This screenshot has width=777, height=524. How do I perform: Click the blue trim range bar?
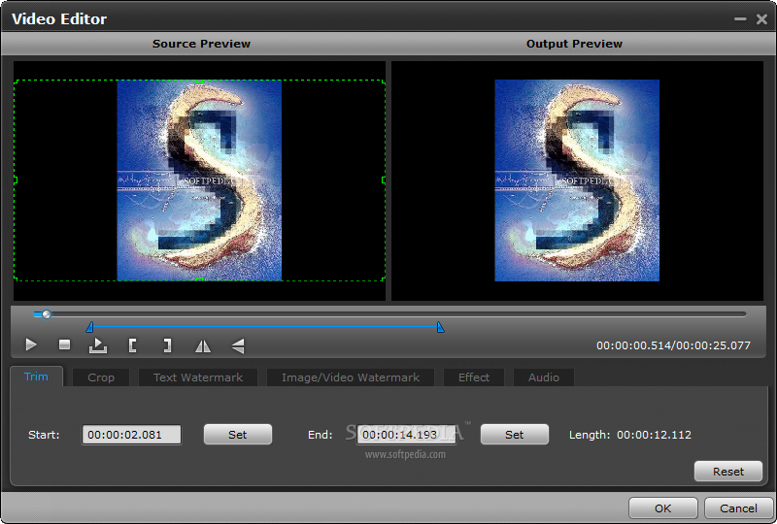[265, 326]
